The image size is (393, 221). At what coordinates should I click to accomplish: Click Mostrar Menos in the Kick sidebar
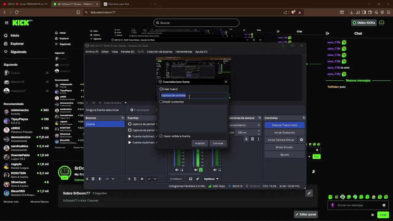pos(40,202)
